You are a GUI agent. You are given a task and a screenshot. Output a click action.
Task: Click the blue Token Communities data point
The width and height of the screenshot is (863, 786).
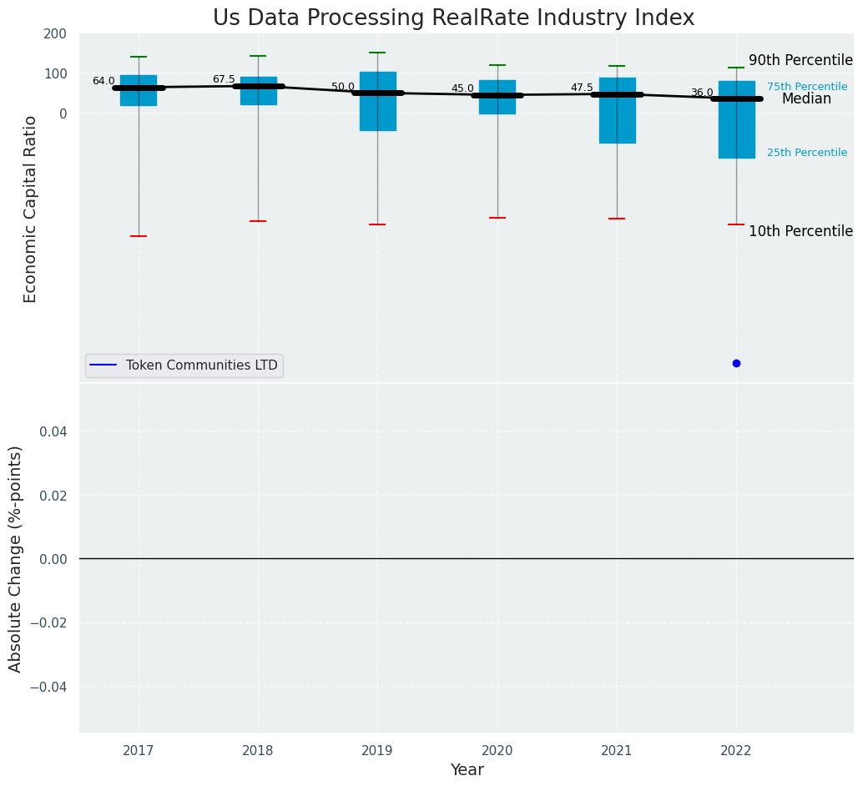point(736,363)
